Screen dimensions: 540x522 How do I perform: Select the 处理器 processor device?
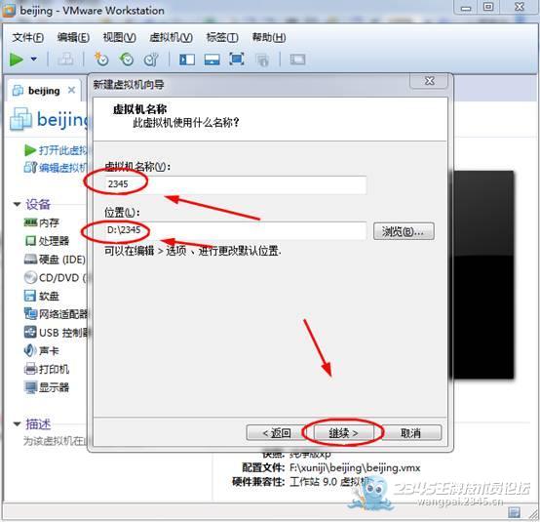[x=47, y=241]
